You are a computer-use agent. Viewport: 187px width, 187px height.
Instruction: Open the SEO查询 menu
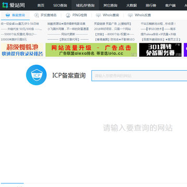pos(60,5)
